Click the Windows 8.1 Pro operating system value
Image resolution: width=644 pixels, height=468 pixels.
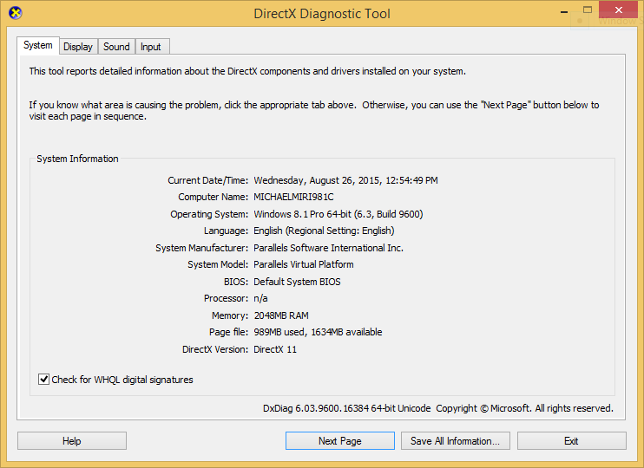point(338,214)
